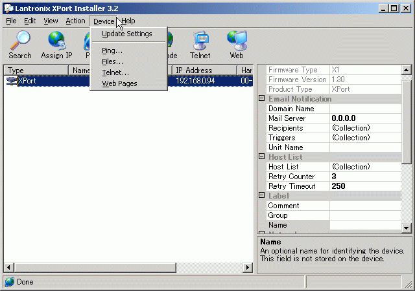
Task: Click the Group value field
Action: [366, 215]
